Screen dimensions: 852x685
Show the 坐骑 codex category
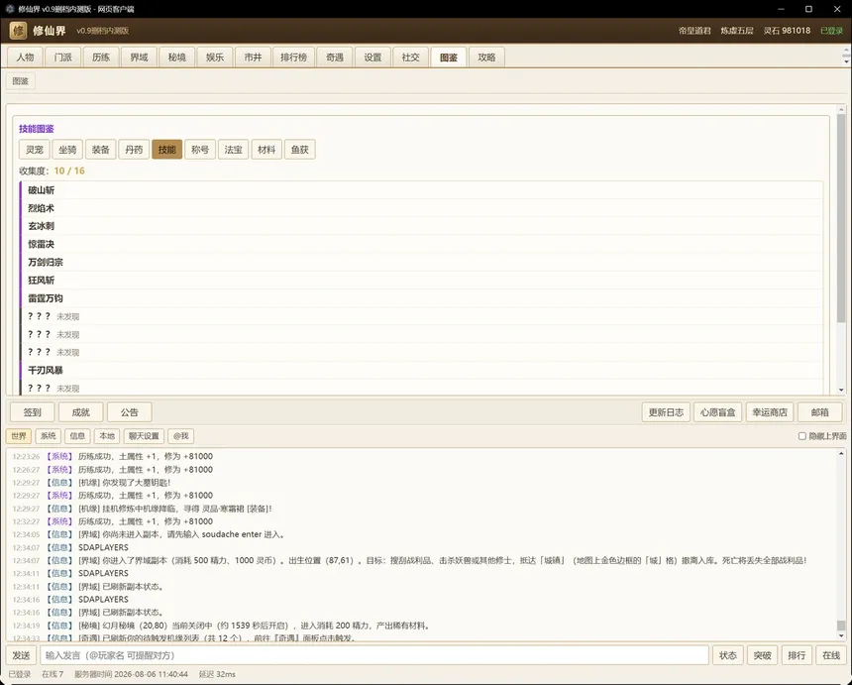[x=67, y=150]
